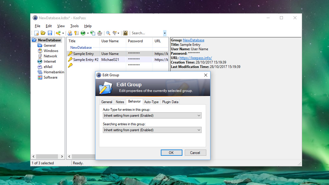The height and width of the screenshot is (185, 329).
Task: Open the Tools menu
Action: tap(74, 26)
